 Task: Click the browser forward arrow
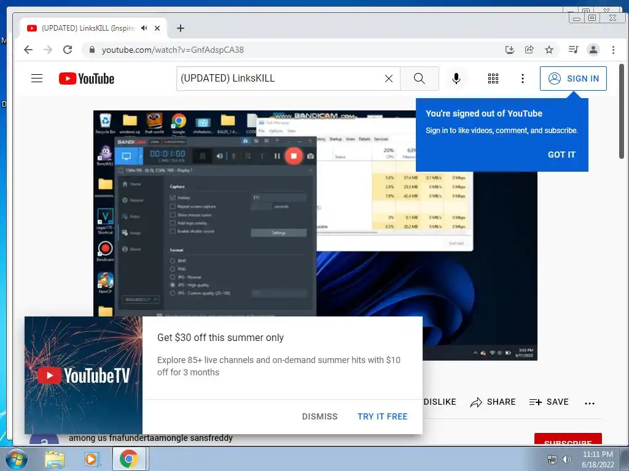click(x=48, y=50)
